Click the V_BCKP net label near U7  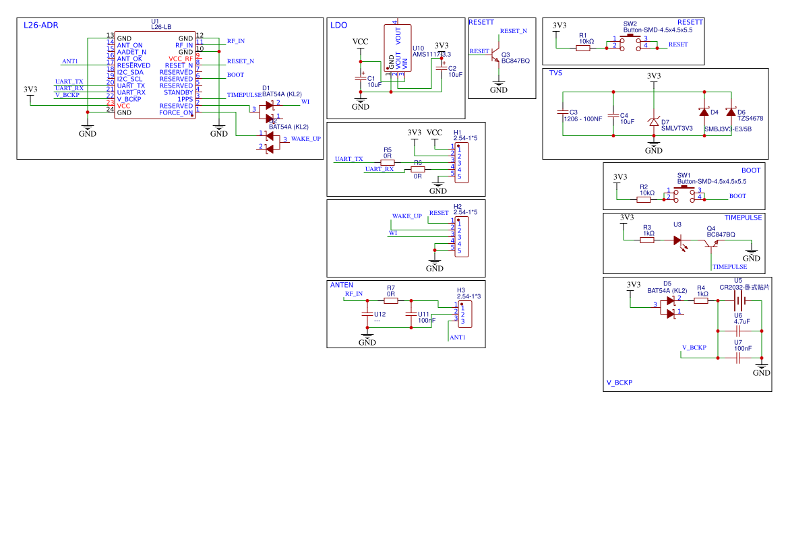694,348
